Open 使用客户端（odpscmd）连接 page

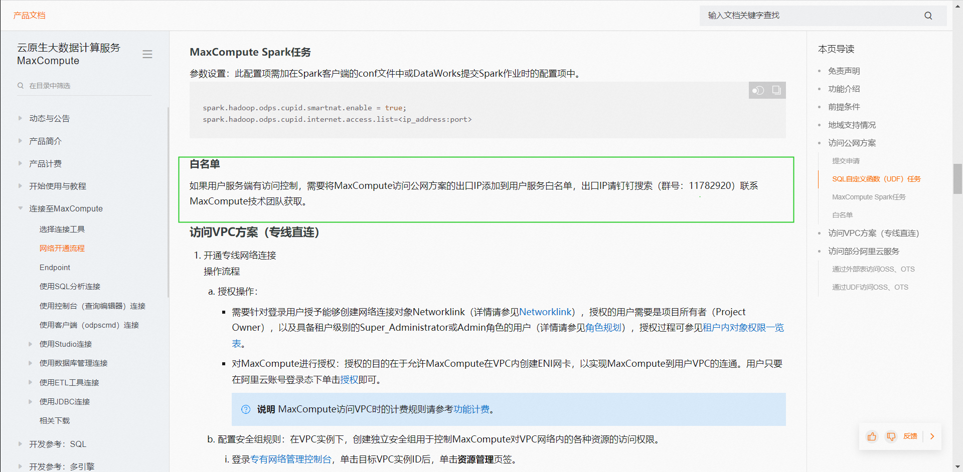89,325
